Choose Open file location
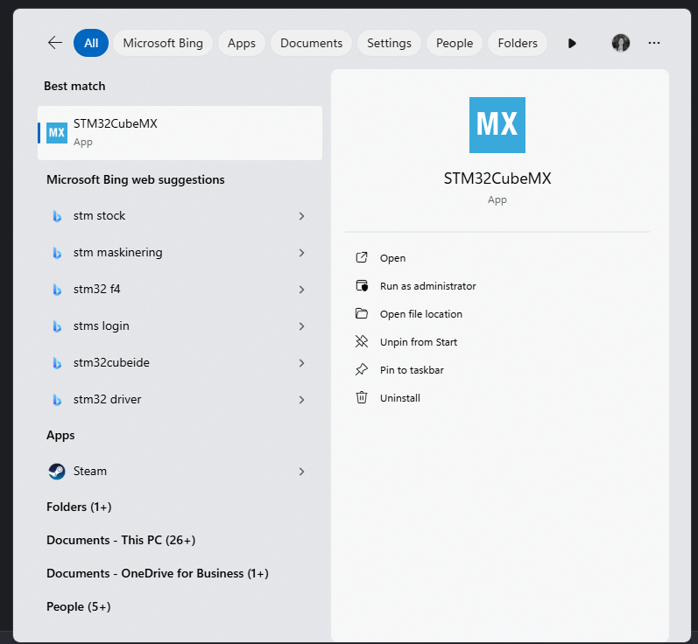This screenshot has width=698, height=644. click(x=420, y=314)
